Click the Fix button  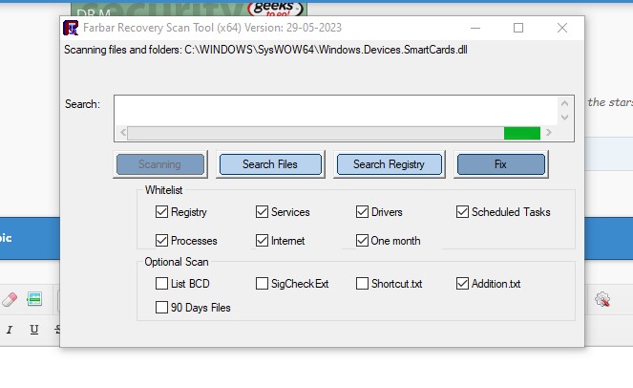pyautogui.click(x=501, y=164)
